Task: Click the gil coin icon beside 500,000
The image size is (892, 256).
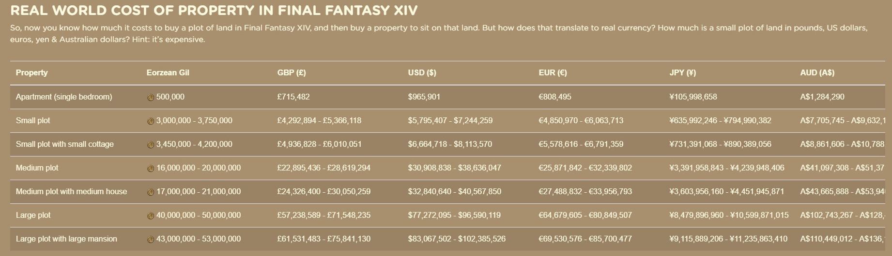Action: click(x=150, y=97)
